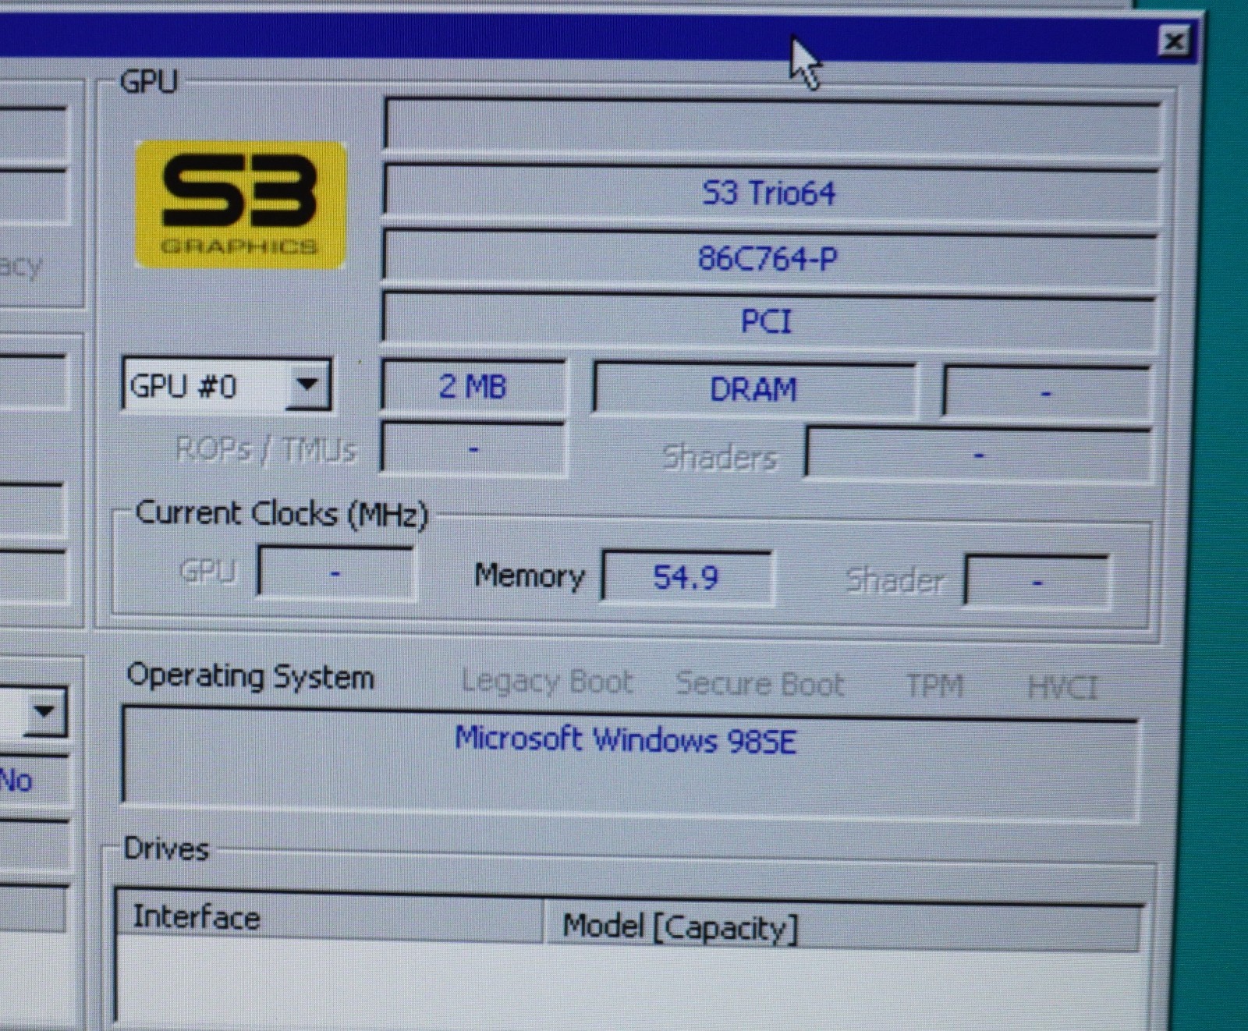Click the HVCI indicator

[1062, 688]
